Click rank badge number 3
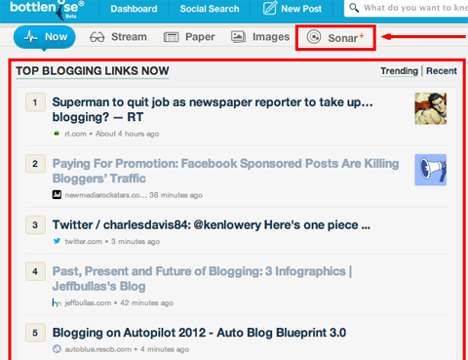 pos(35,225)
